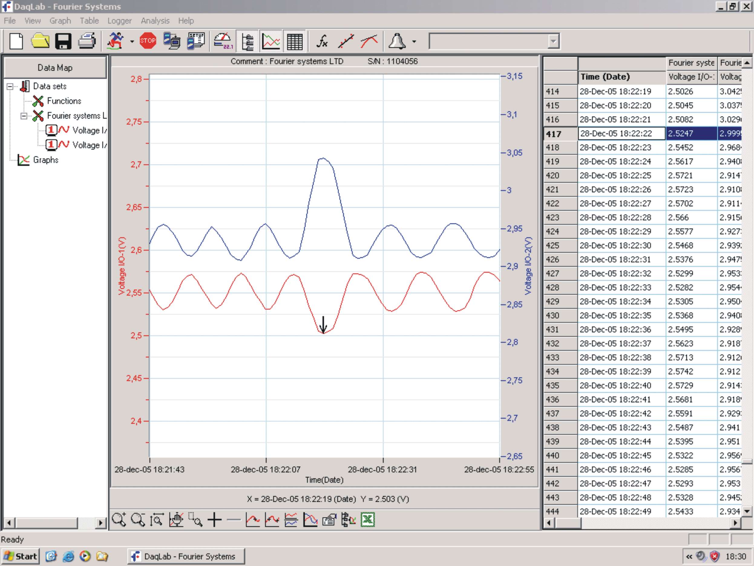754x566 pixels.
Task: Toggle the table view button
Action: click(x=294, y=41)
